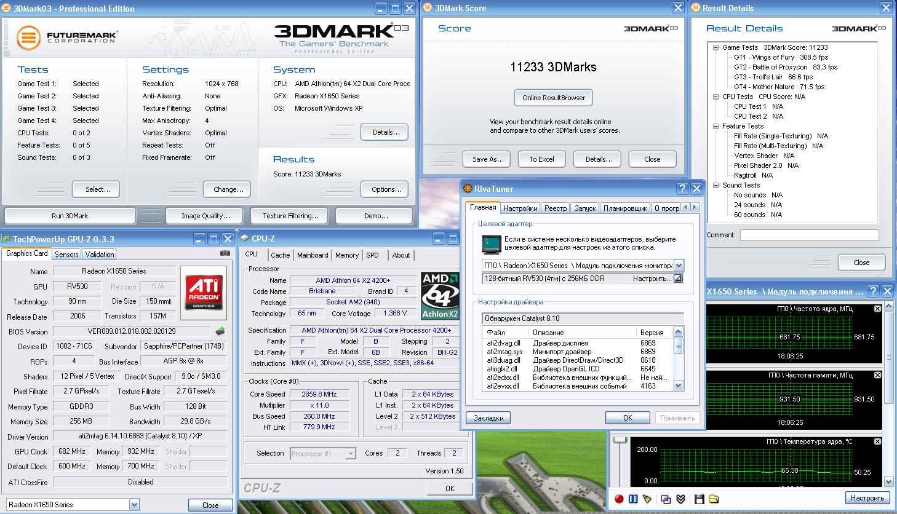Viewport: 897px width, 514px height.
Task: Save monitoring log with the floppy disk icon
Action: click(699, 499)
